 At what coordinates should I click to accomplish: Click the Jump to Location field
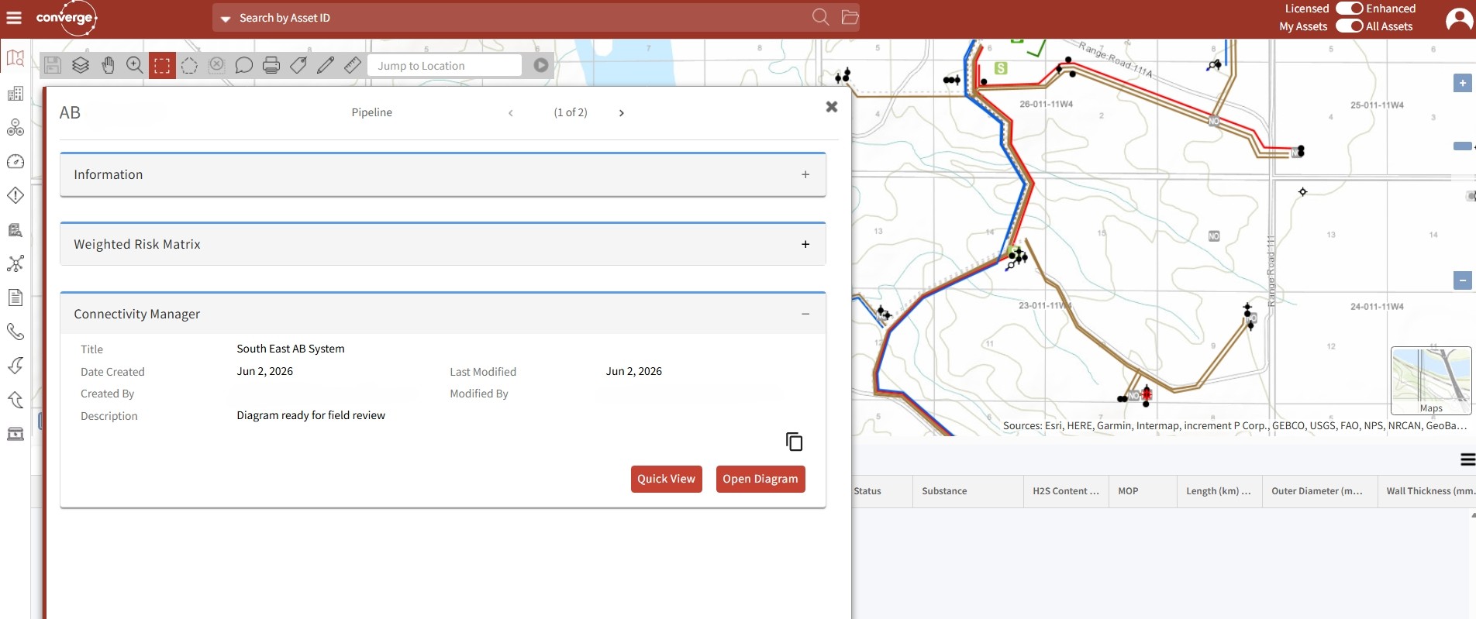444,65
